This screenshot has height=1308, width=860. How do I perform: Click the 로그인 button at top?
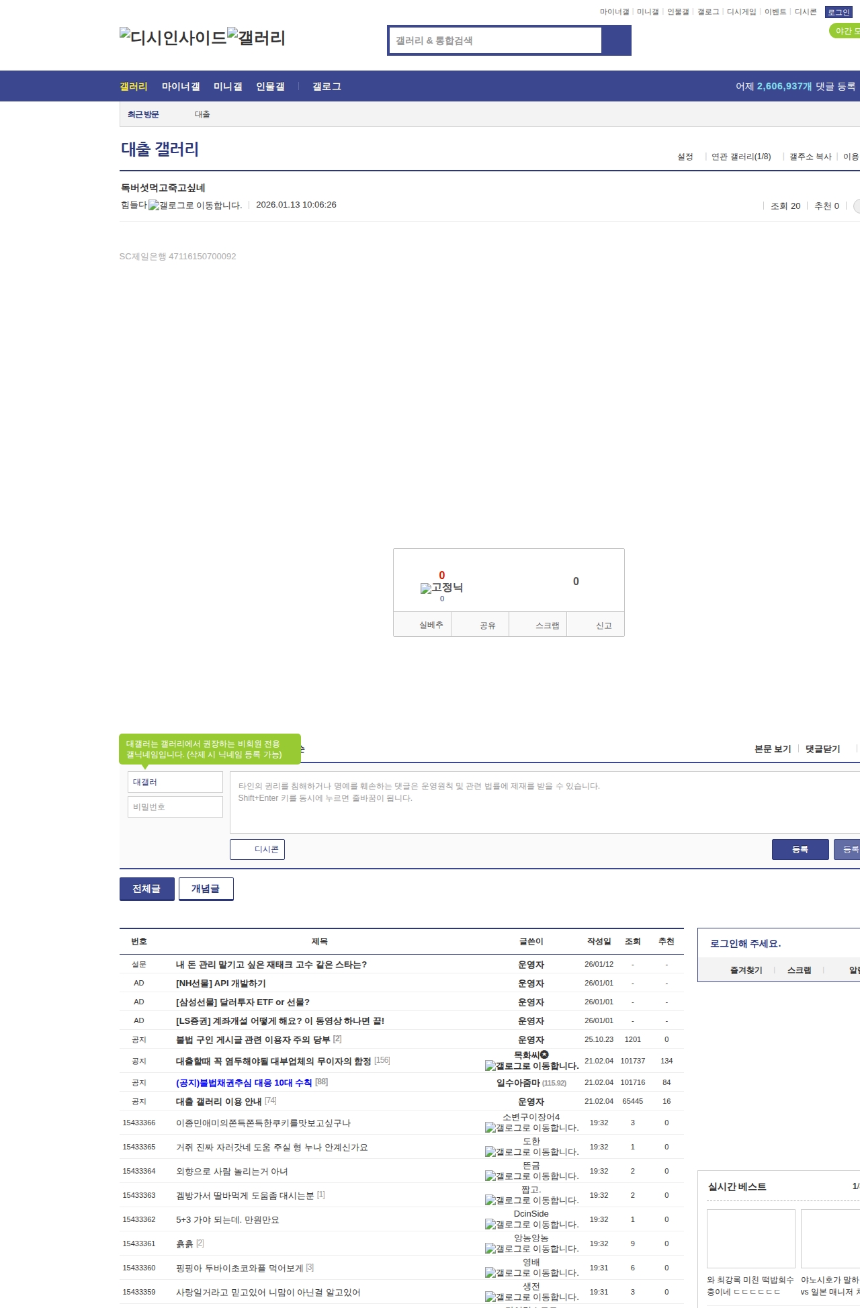pyautogui.click(x=838, y=12)
